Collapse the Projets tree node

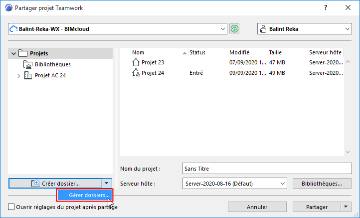coord(13,53)
